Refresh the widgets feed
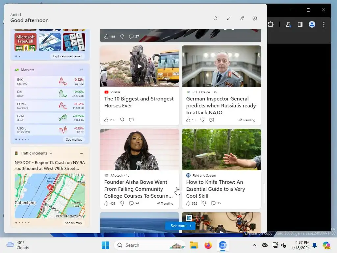This screenshot has width=337, height=253. 215,18
